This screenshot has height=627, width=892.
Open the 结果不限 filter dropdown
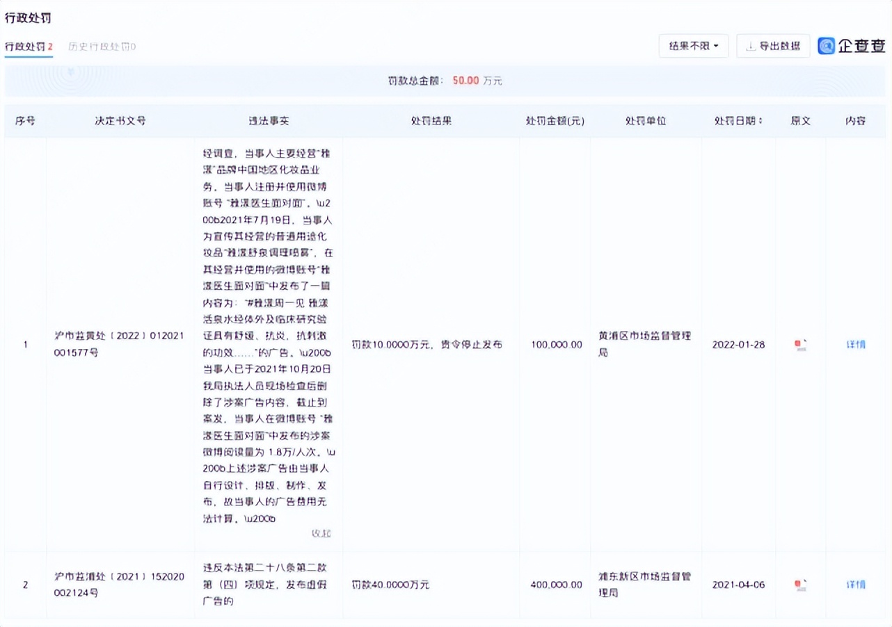coord(693,46)
